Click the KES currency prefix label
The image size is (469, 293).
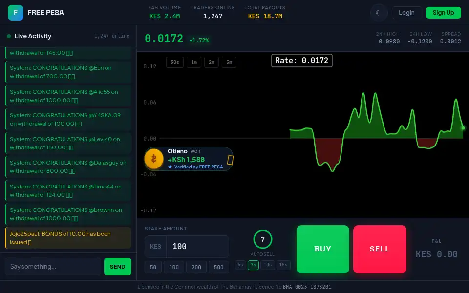coord(155,246)
